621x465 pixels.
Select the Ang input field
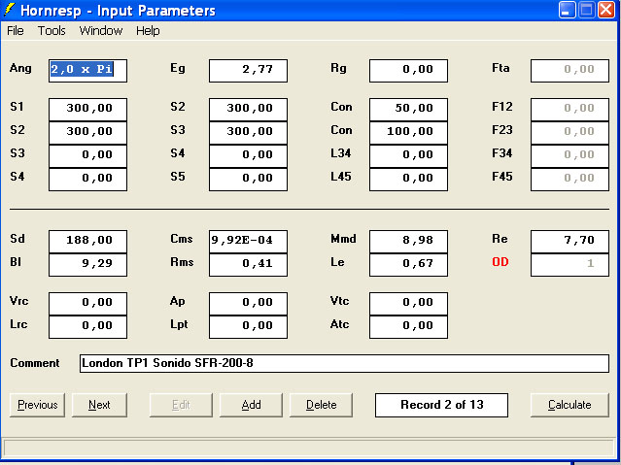87,70
